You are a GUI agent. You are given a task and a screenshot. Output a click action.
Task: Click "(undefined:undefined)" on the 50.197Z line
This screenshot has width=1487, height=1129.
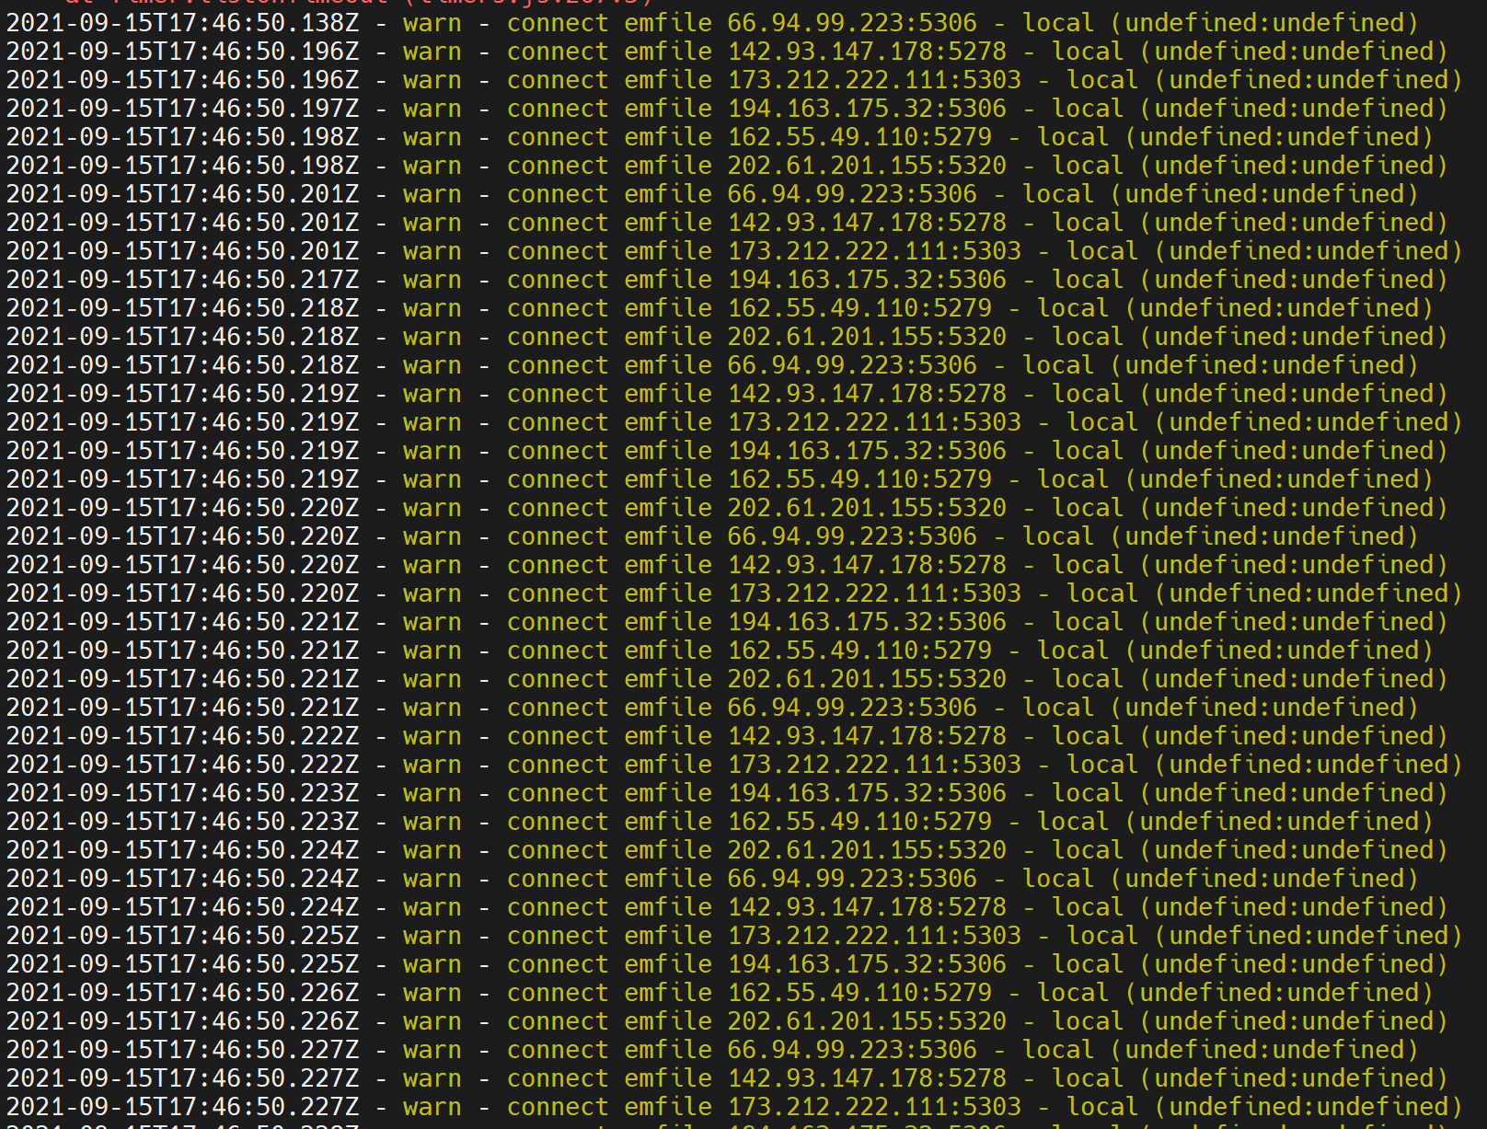tap(1295, 109)
